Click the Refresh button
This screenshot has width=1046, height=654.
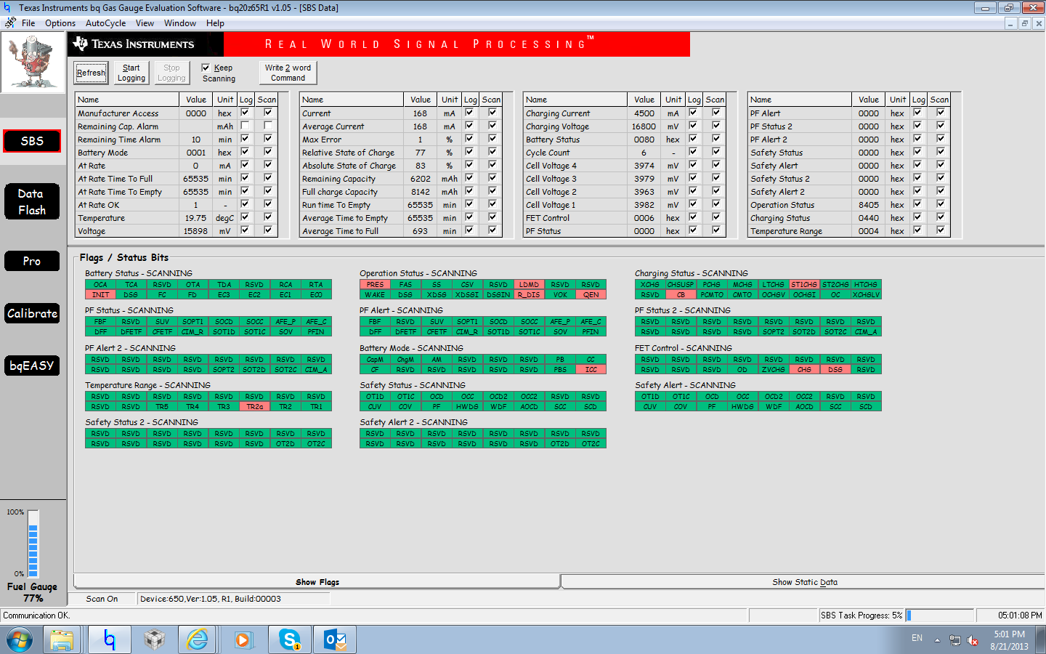[91, 73]
